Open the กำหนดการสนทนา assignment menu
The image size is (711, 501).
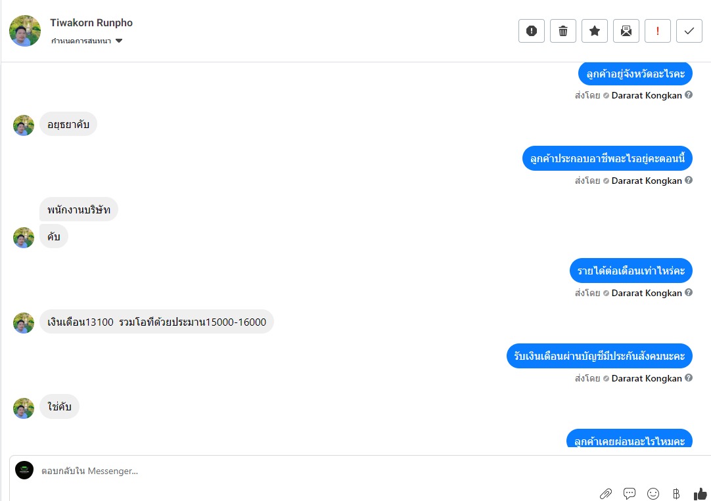[87, 41]
